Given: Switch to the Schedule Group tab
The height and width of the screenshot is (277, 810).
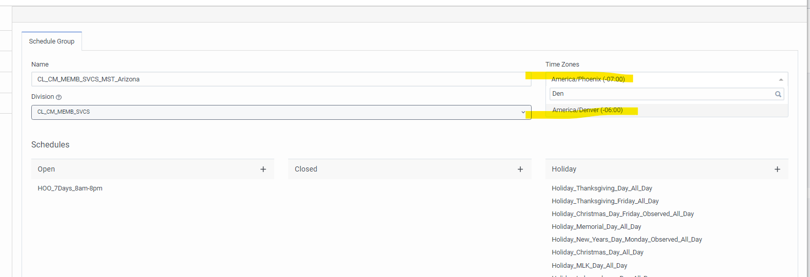Looking at the screenshot, I should 52,41.
